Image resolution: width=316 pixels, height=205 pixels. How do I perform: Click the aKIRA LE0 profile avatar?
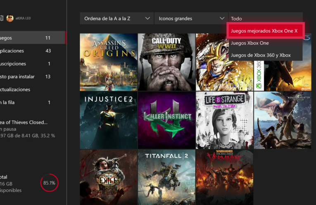(10, 18)
